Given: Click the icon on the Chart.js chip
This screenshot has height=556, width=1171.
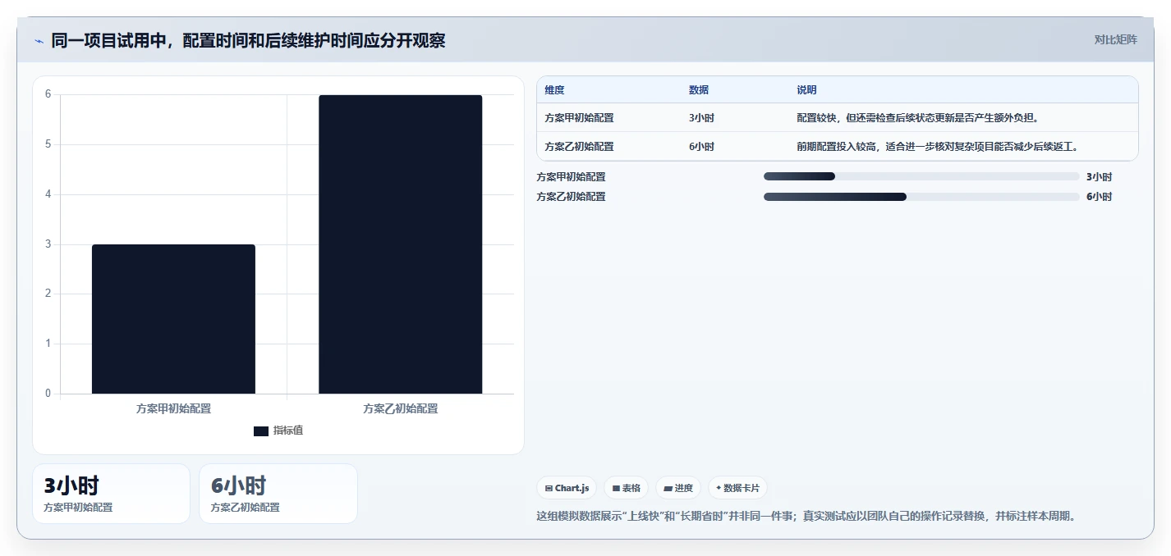Looking at the screenshot, I should 549,488.
